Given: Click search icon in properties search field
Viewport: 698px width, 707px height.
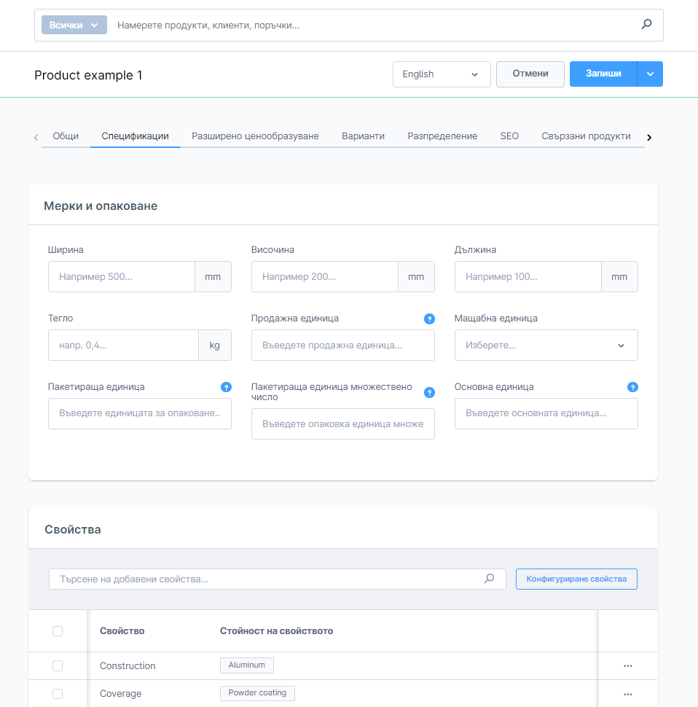Looking at the screenshot, I should pos(490,579).
